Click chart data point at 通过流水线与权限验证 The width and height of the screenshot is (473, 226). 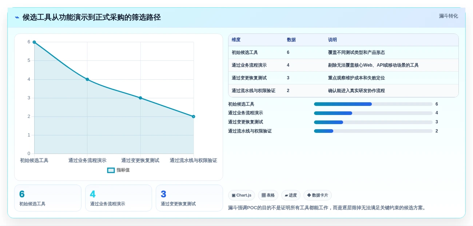pos(194,116)
